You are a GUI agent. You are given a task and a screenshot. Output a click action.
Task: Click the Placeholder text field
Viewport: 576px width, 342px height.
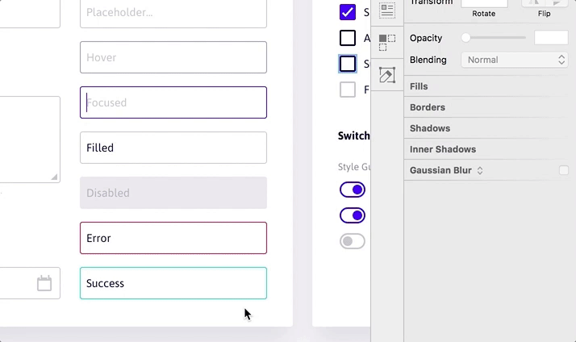pyautogui.click(x=173, y=13)
